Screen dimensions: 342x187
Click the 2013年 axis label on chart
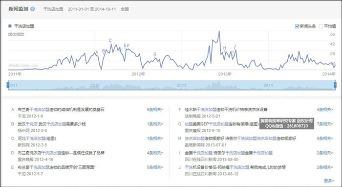click(225, 74)
